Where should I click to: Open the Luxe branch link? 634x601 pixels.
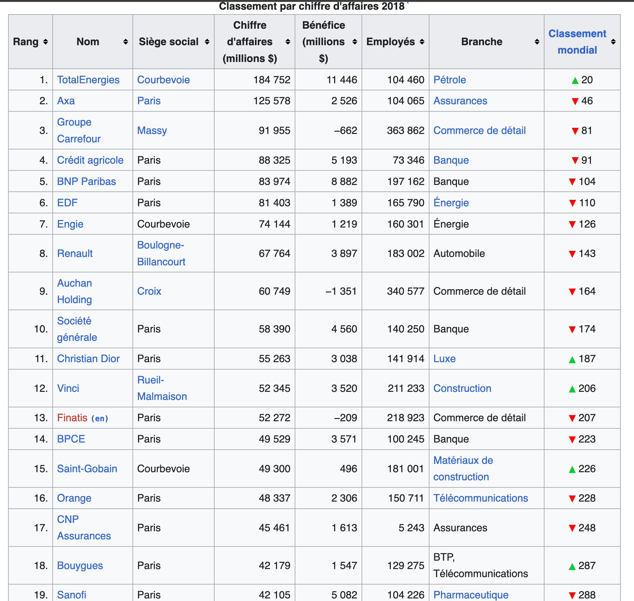[444, 359]
